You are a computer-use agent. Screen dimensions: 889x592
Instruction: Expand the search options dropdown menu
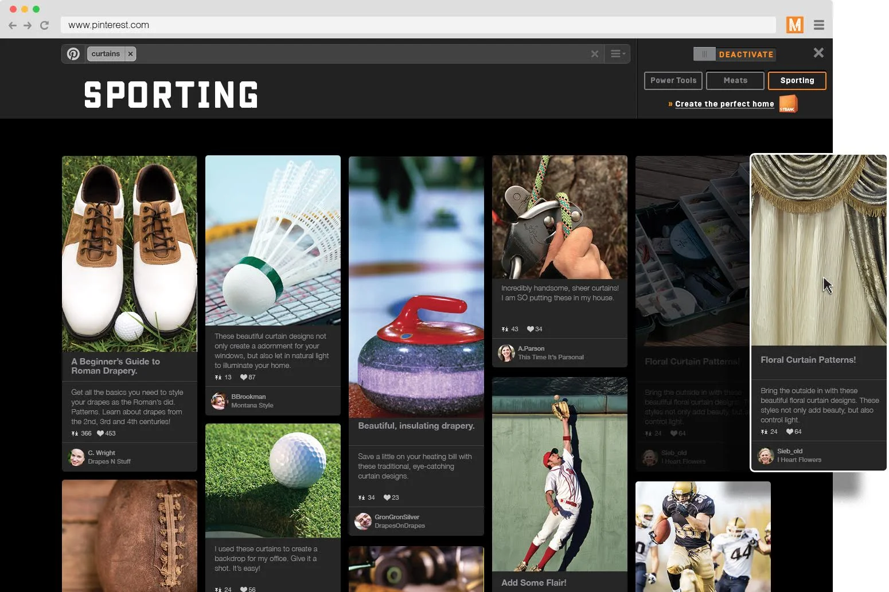coord(617,54)
